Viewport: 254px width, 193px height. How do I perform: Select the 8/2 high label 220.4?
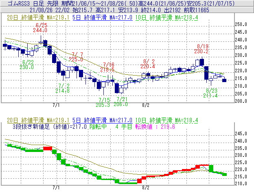[x=148, y=64]
